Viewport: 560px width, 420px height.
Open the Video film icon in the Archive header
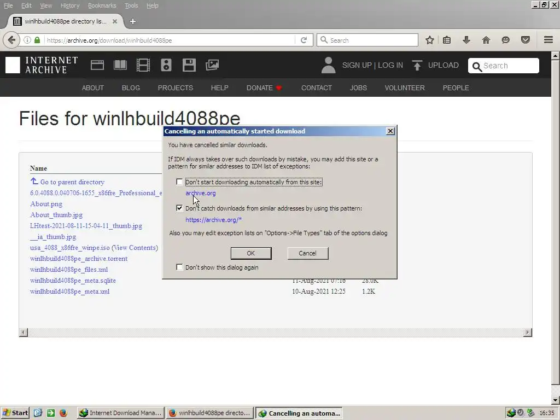pos(143,65)
